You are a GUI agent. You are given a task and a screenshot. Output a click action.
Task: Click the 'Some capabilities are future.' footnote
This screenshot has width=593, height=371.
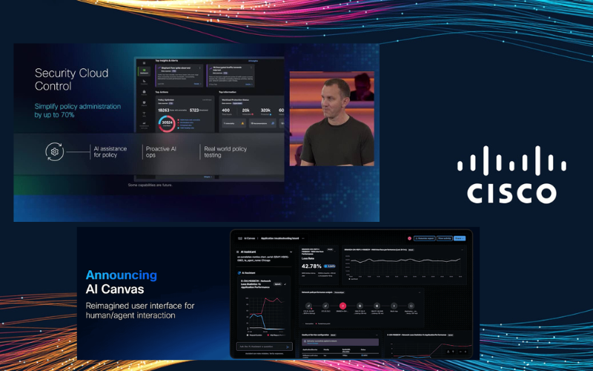tap(150, 185)
